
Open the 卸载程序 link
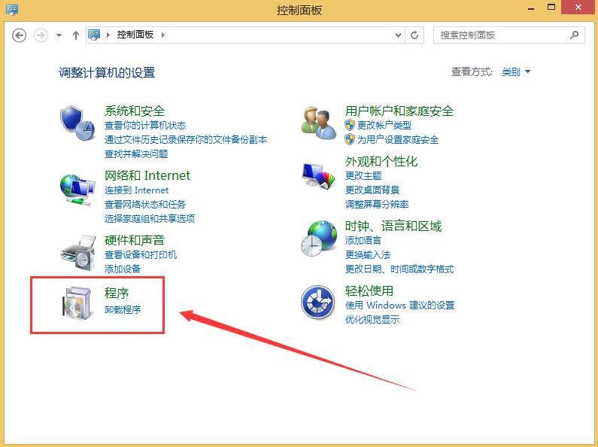pos(123,309)
